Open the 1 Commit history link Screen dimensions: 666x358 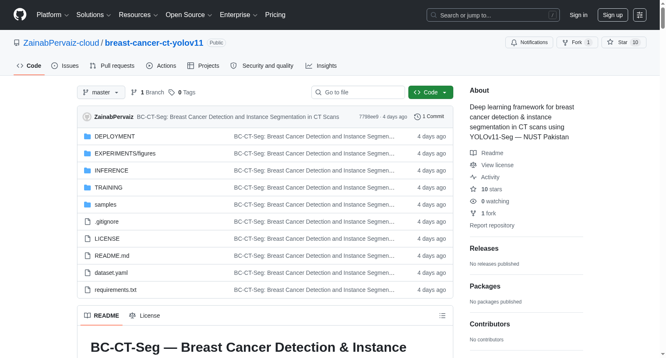click(x=429, y=117)
